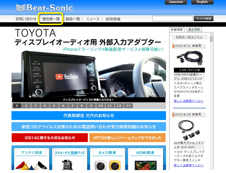Image resolution: width=226 pixels, height=173 pixels.
Task: Open coronavirus phone hours notice banner
Action: (89, 127)
